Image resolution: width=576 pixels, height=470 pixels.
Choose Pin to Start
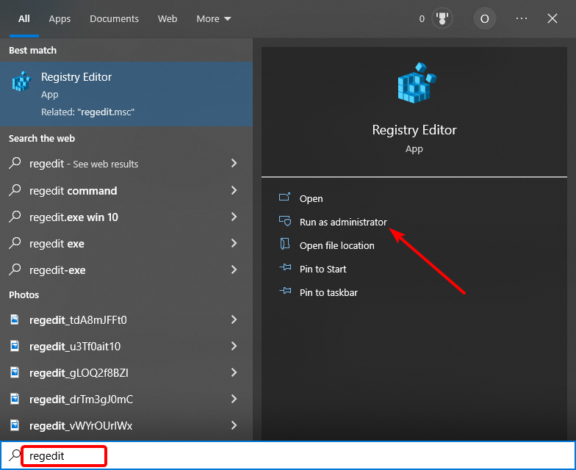click(x=323, y=269)
